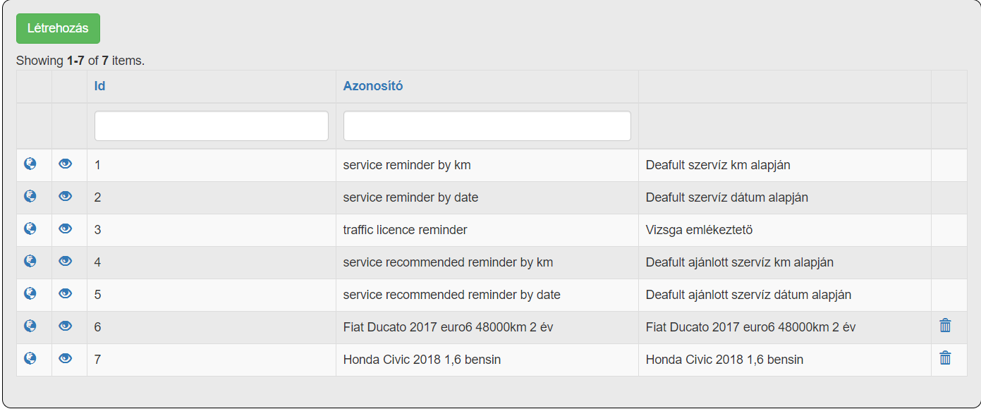The image size is (981, 409).
Task: Sort the table by Id column header
Action: point(99,86)
